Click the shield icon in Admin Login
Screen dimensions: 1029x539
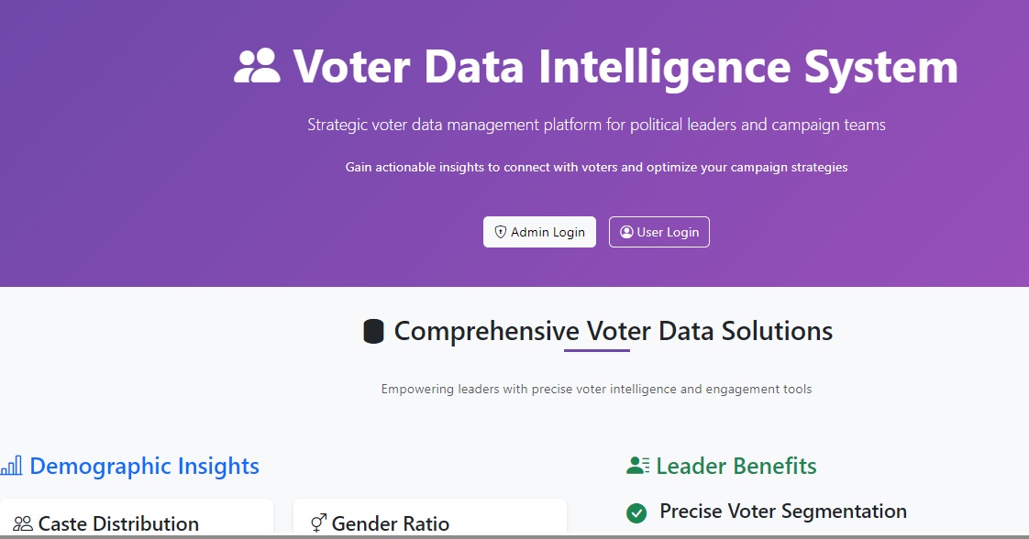501,232
